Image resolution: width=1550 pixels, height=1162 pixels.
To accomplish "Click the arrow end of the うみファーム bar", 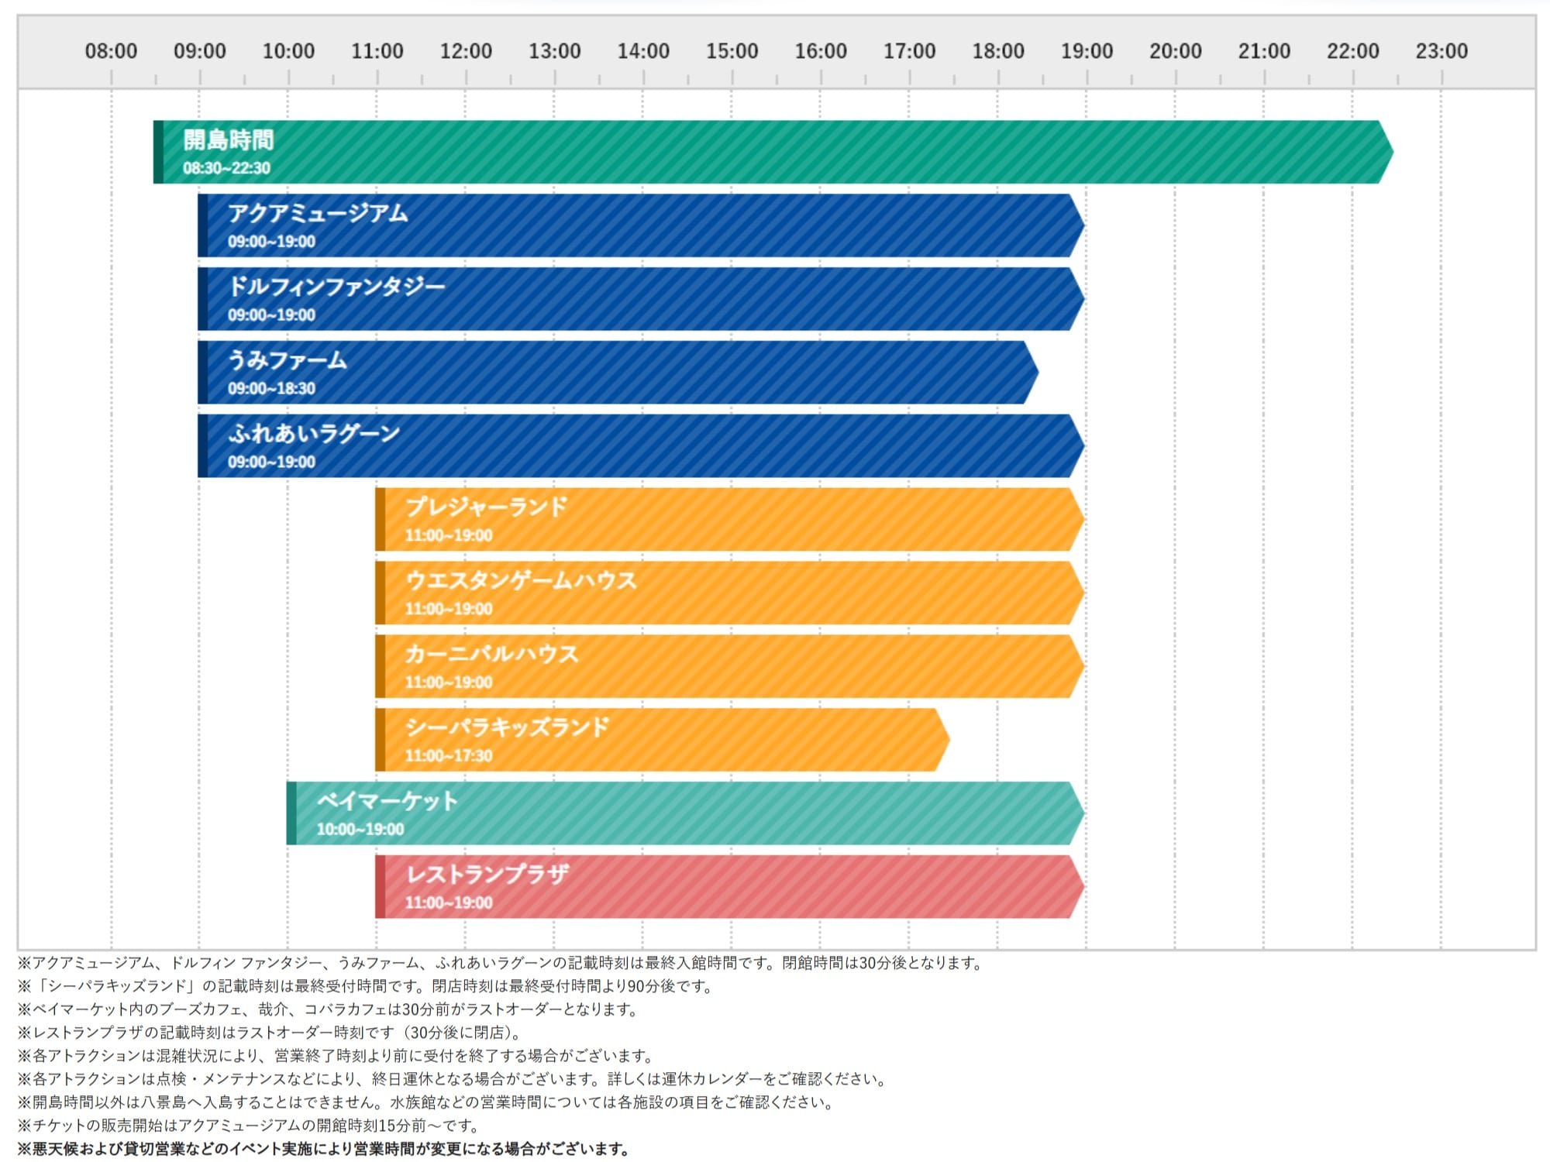I will (1032, 373).
